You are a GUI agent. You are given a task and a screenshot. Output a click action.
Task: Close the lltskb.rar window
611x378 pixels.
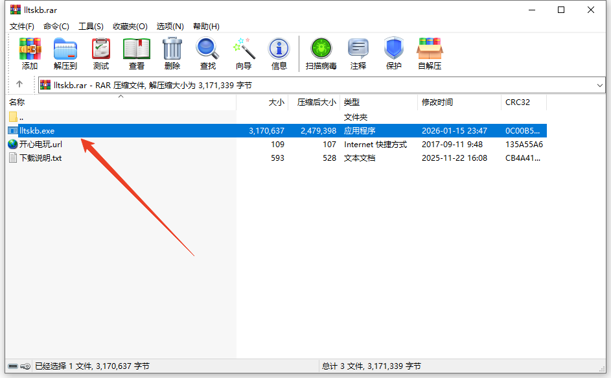591,10
